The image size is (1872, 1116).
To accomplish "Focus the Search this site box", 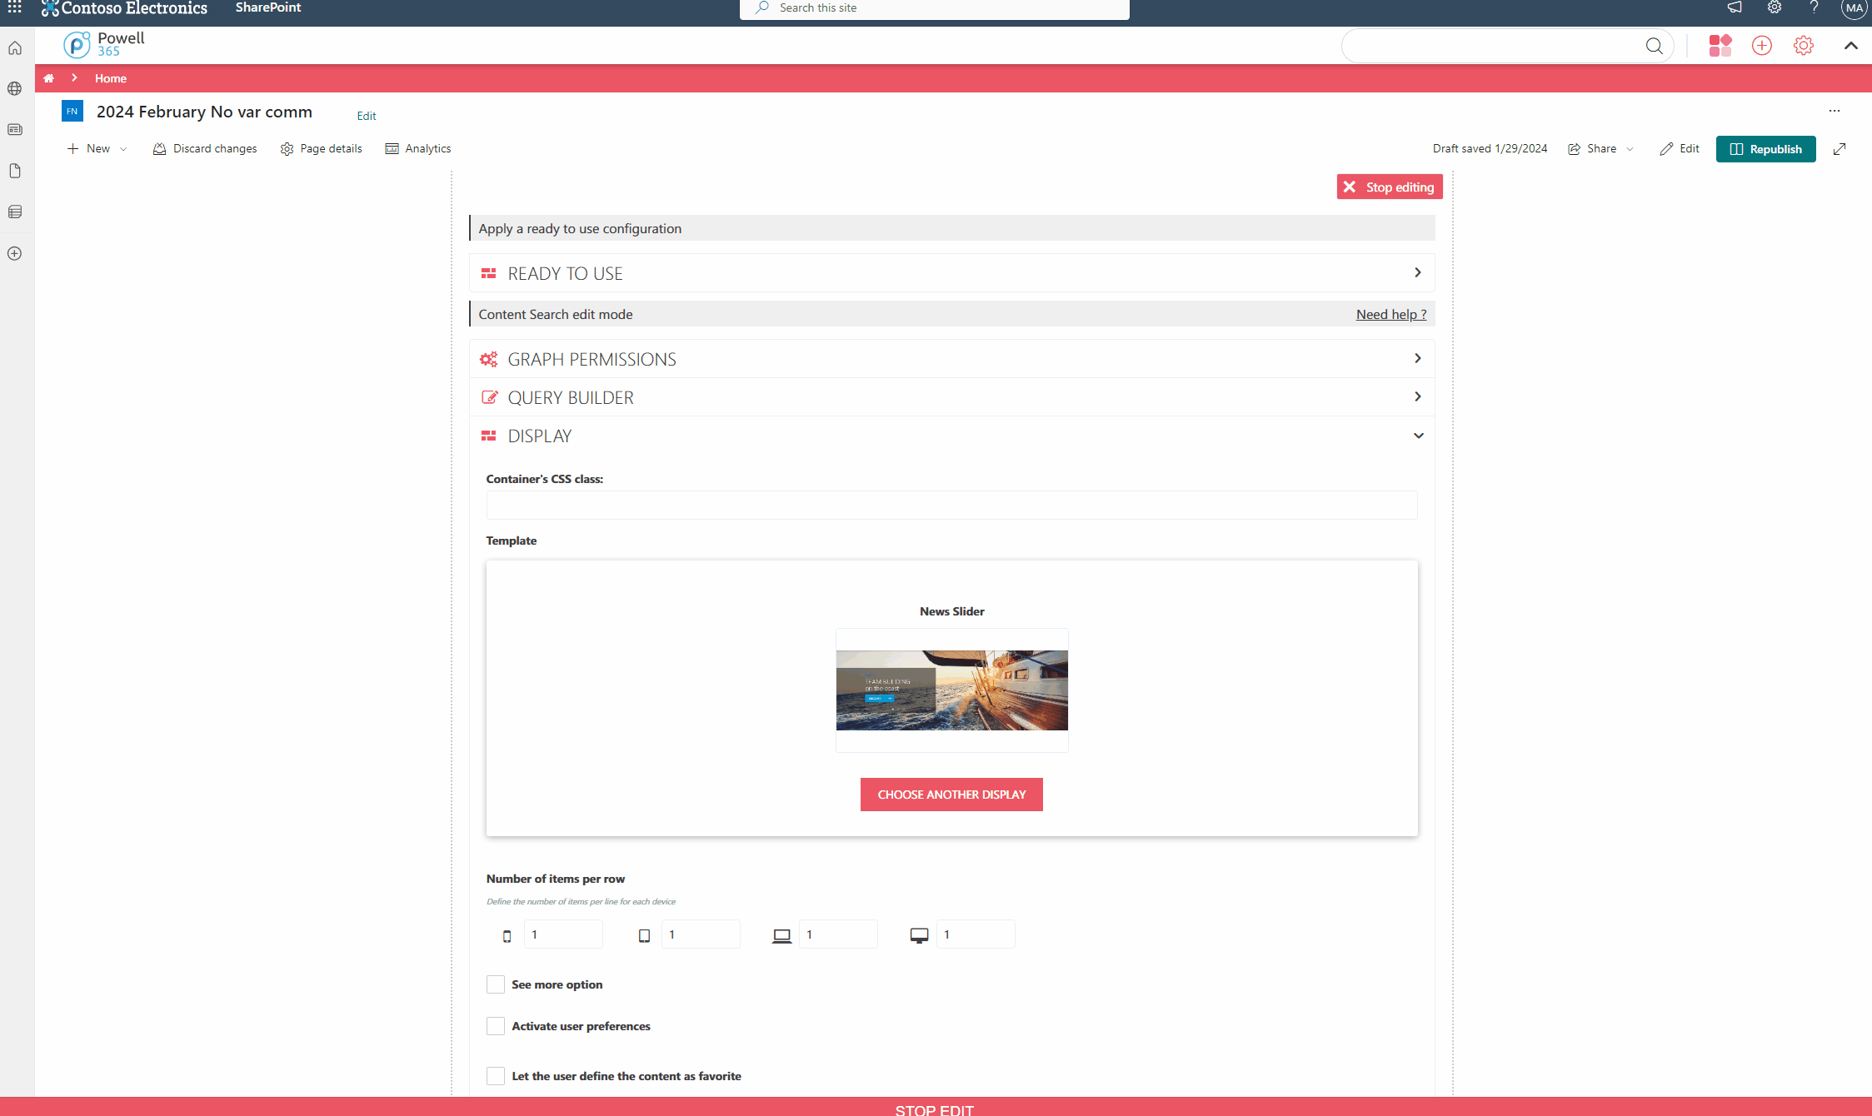I will click(x=935, y=8).
